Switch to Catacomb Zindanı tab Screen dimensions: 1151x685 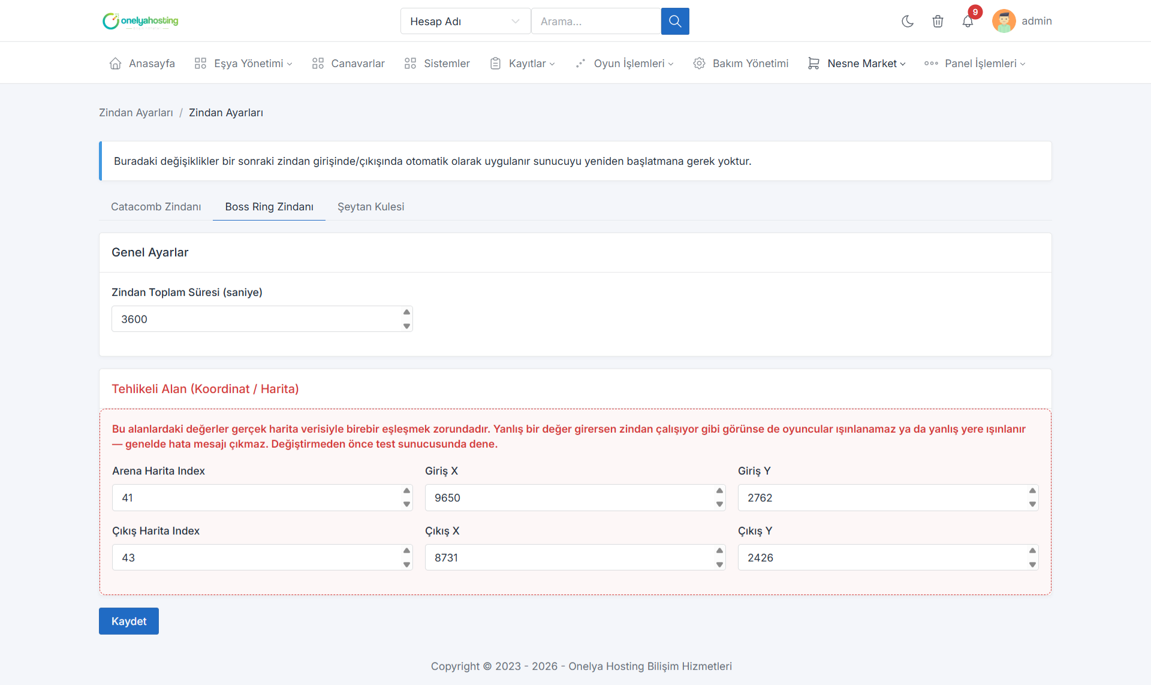coord(156,207)
